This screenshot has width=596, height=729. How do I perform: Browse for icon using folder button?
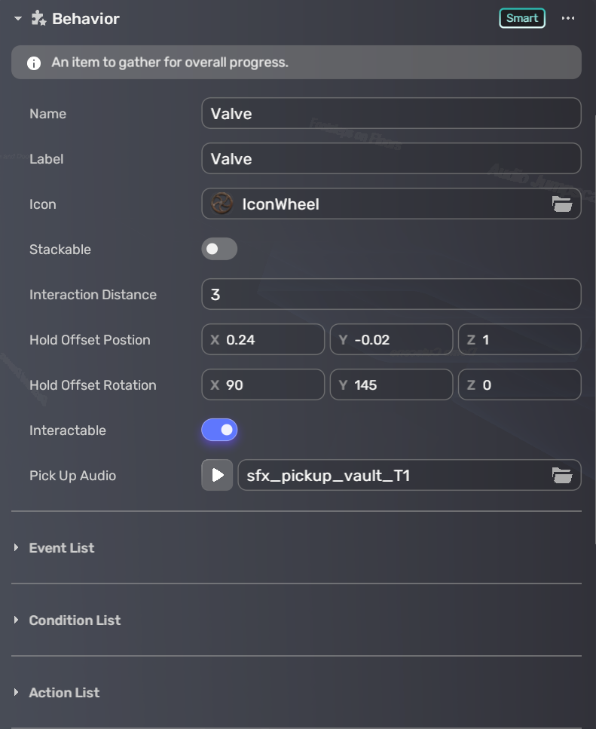click(x=562, y=204)
